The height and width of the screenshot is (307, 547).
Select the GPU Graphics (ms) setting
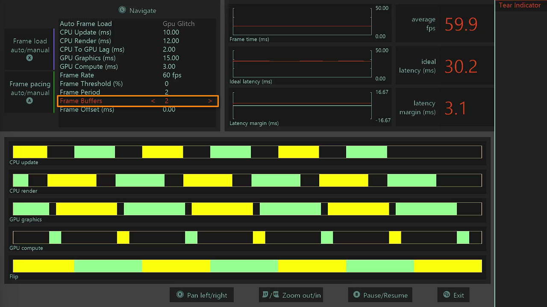pos(137,58)
